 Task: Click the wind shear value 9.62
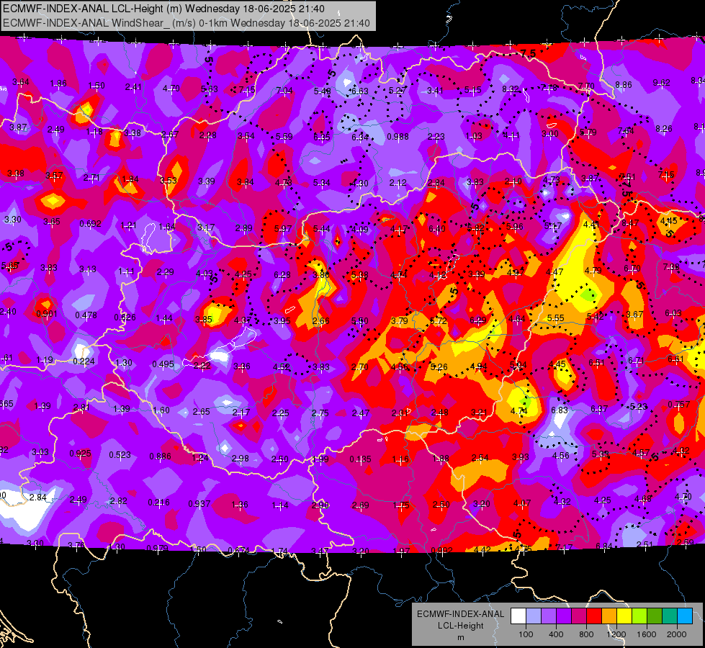(661, 83)
